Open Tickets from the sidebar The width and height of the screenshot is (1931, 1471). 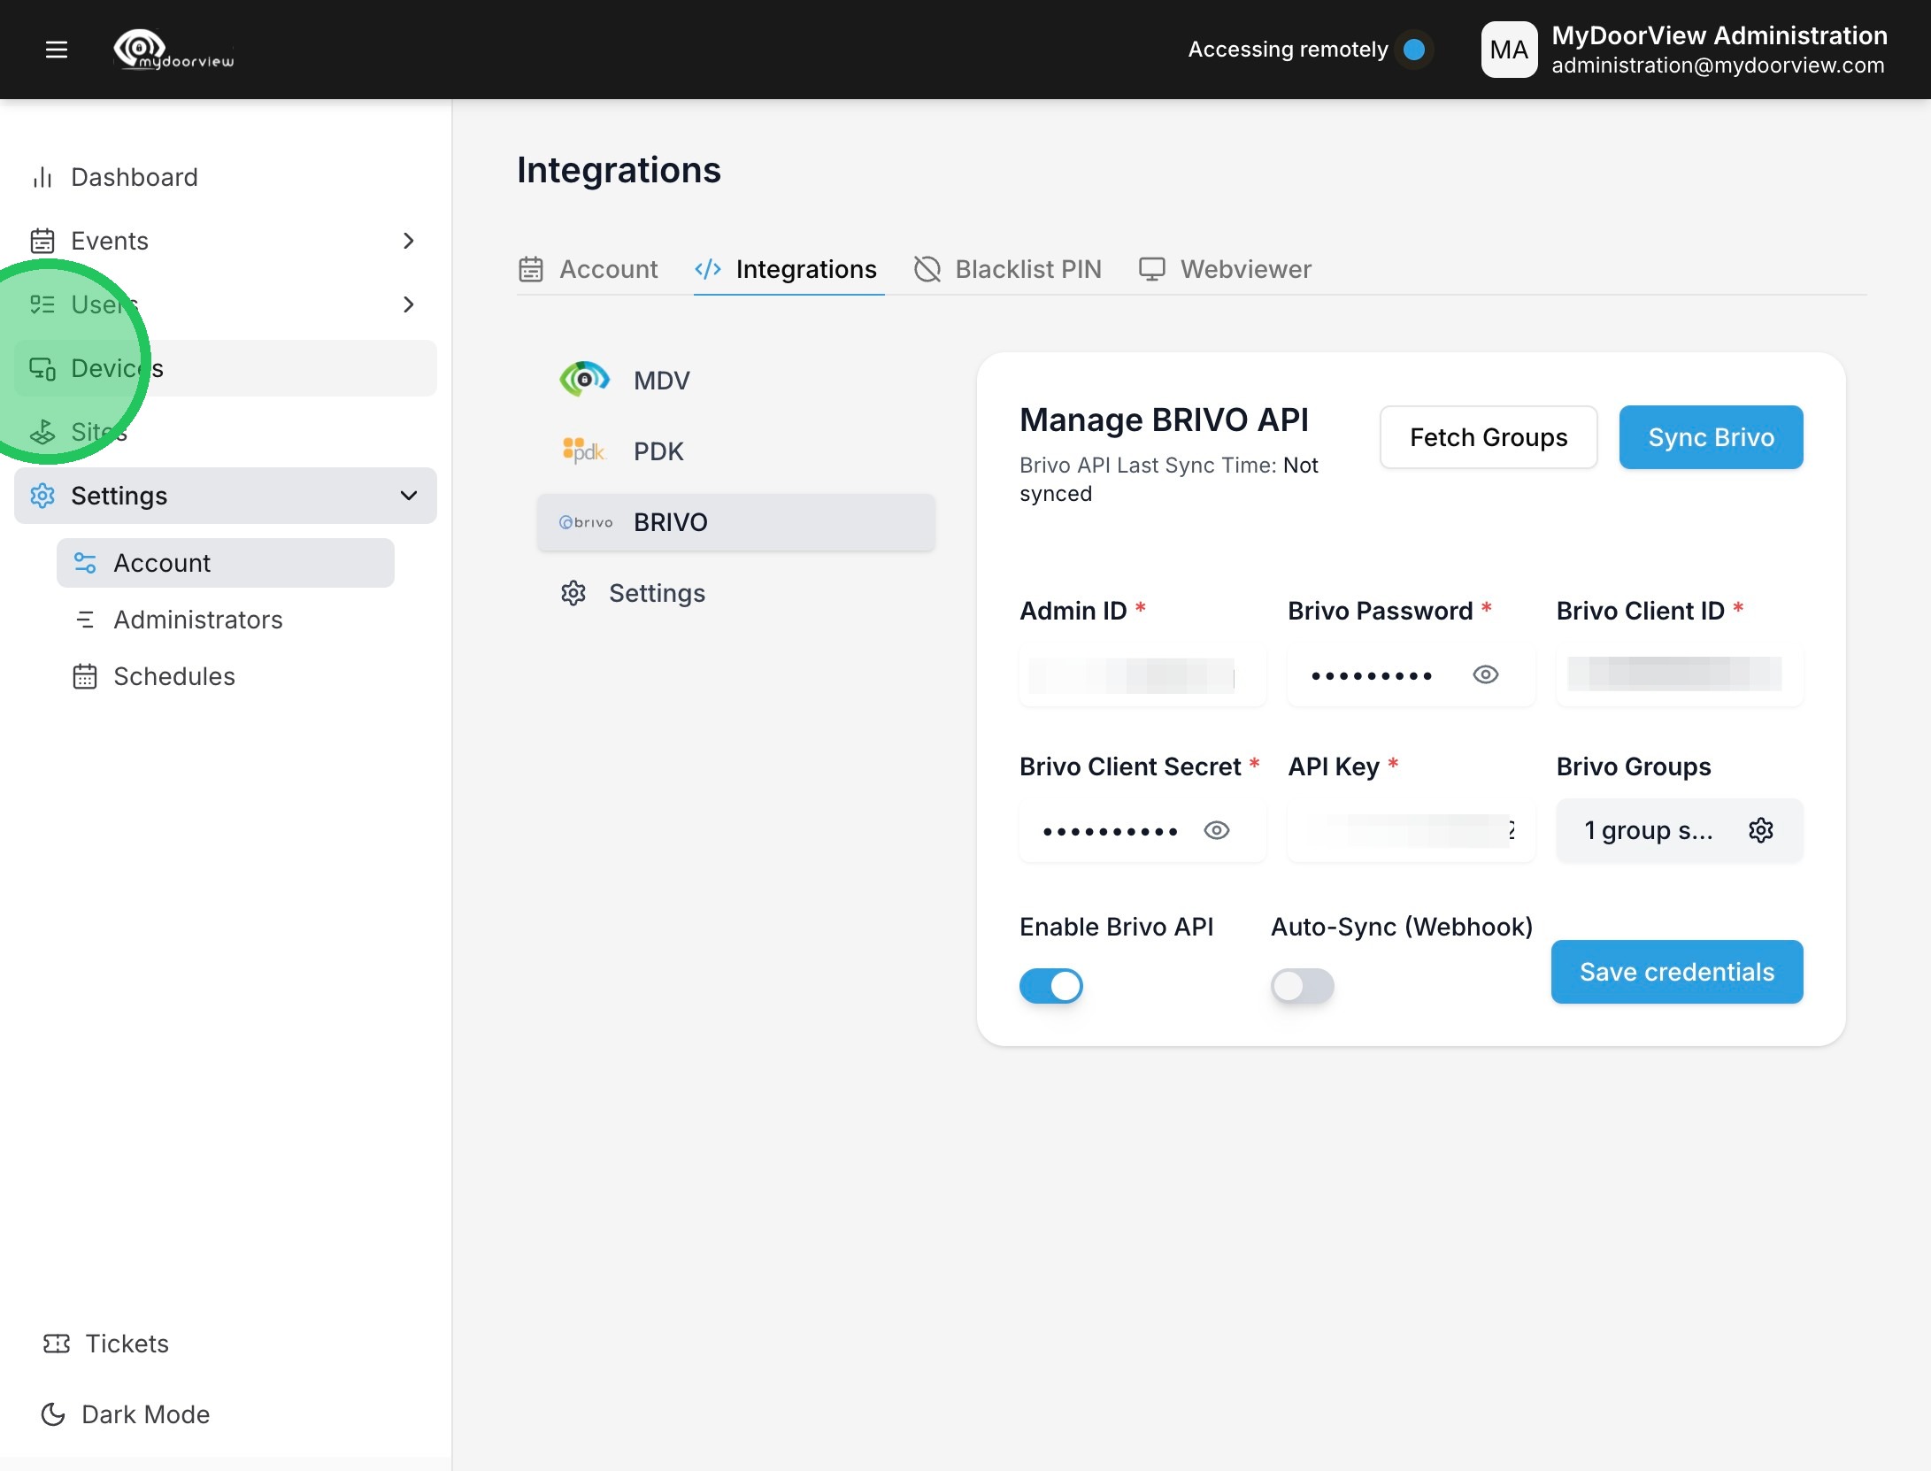tap(126, 1344)
